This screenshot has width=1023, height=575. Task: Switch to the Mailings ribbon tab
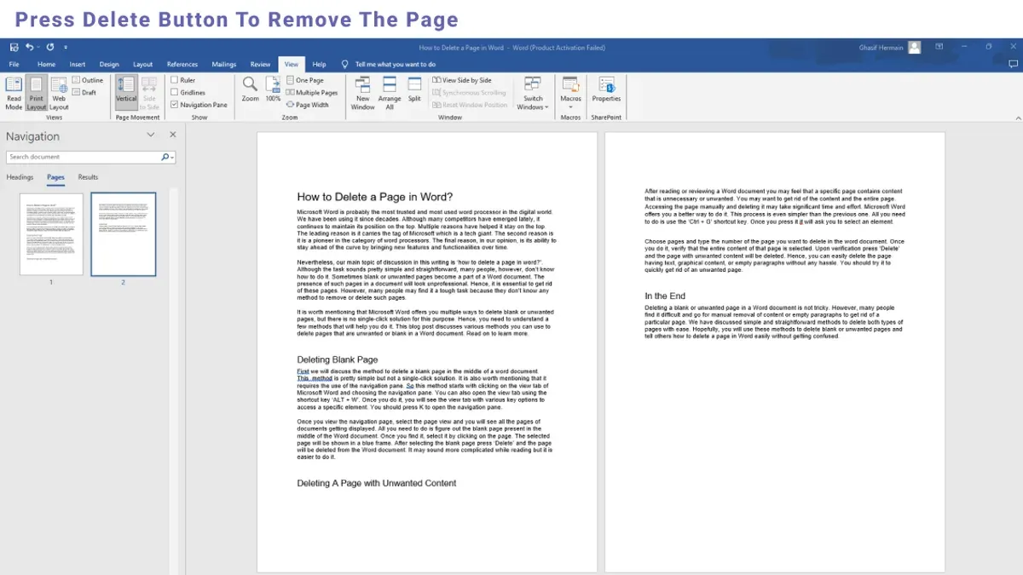tap(224, 64)
